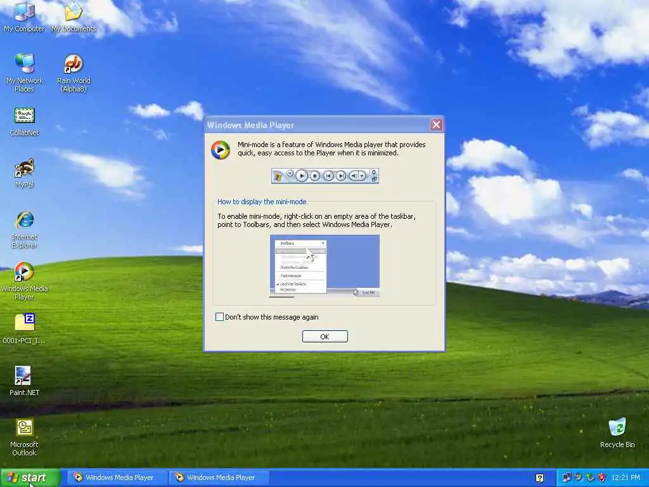Open the Start menu
The height and width of the screenshot is (487, 649).
pos(30,478)
